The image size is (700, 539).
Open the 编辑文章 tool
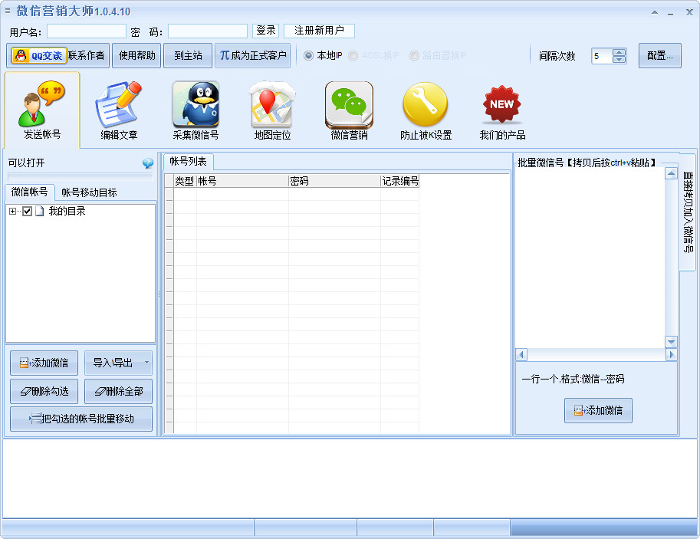(120, 107)
